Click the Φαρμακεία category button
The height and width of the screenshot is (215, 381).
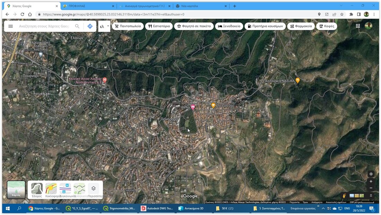pyautogui.click(x=301, y=26)
